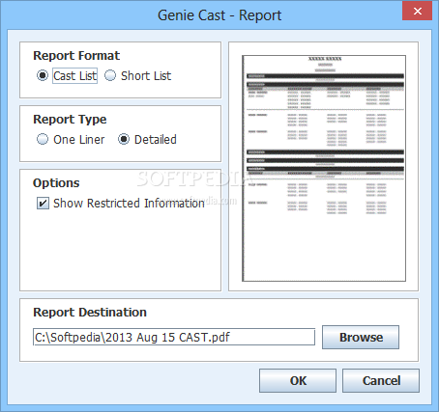
Task: Click the Report Destination heading
Action: [90, 313]
